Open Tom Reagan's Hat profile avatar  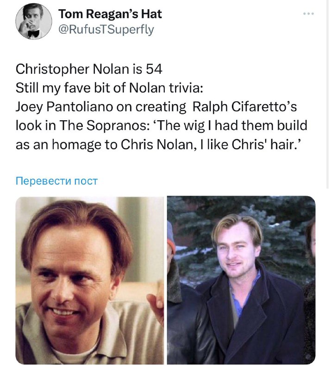click(x=33, y=21)
